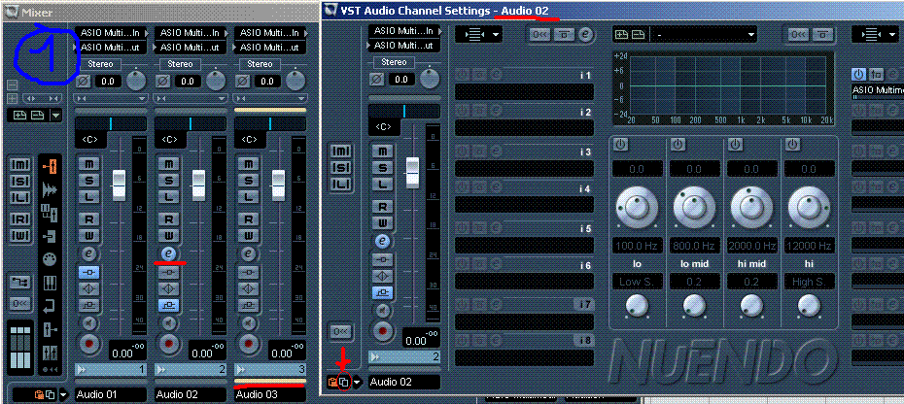Remove Mixer view set icon

pyautogui.click(x=37, y=116)
